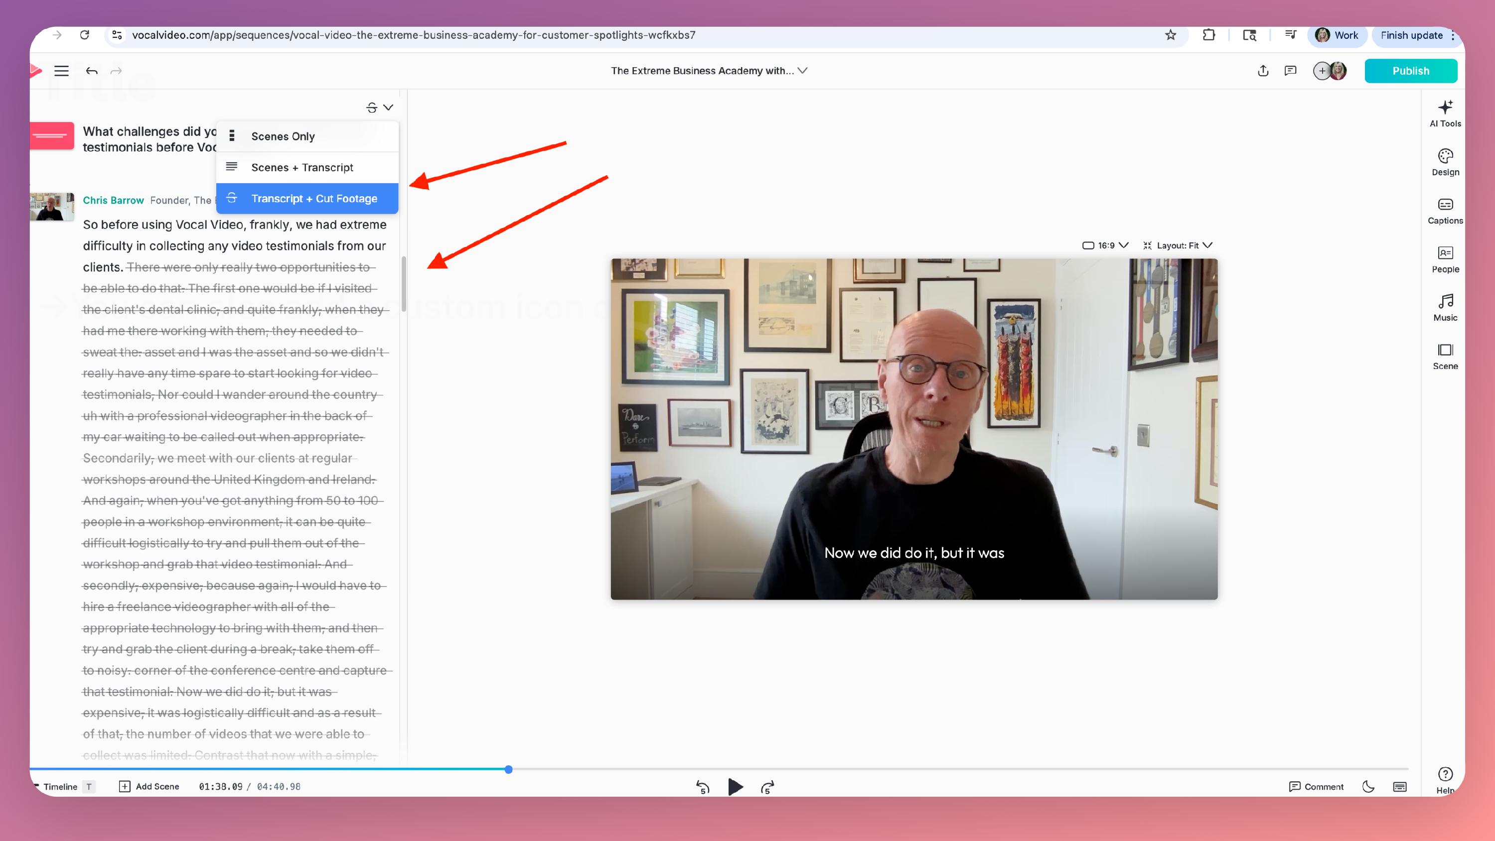Go forward in browser history

tap(57, 35)
